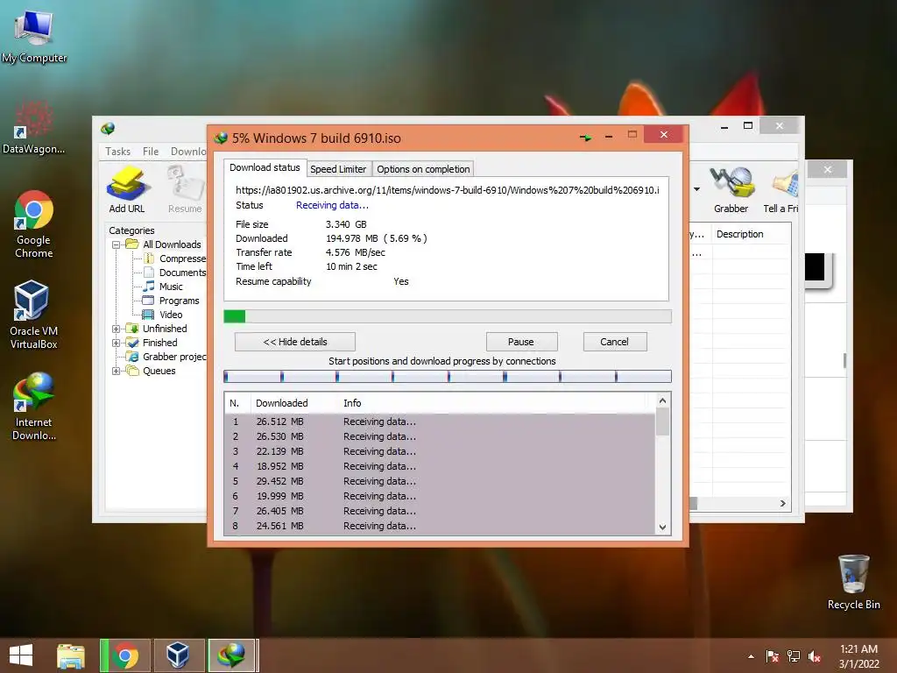Switch to Chrome in the taskbar
Viewport: 897px width, 673px height.
(125, 655)
